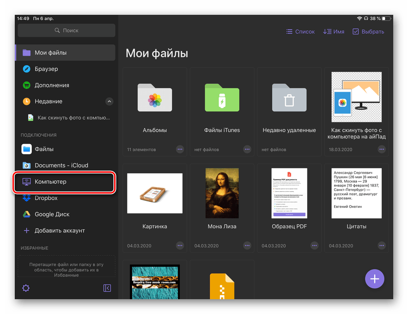
Task: Collapse the sidebar panel icon
Action: pos(107,288)
